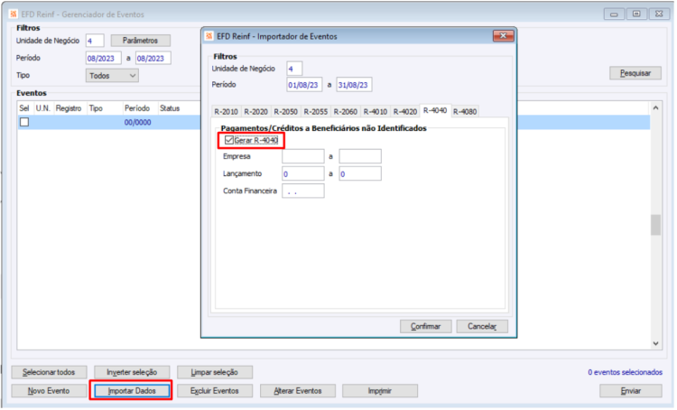The height and width of the screenshot is (410, 677).
Task: Click the Status column header
Action: point(170,108)
